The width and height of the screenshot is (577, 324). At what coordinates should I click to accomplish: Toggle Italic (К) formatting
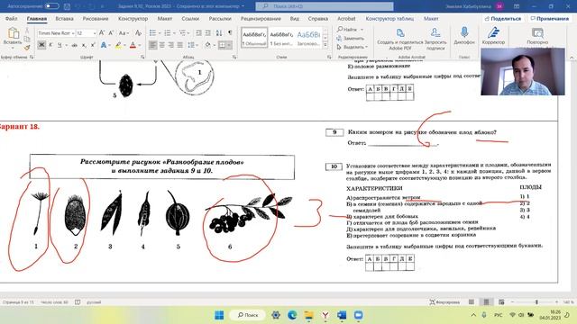(50, 45)
